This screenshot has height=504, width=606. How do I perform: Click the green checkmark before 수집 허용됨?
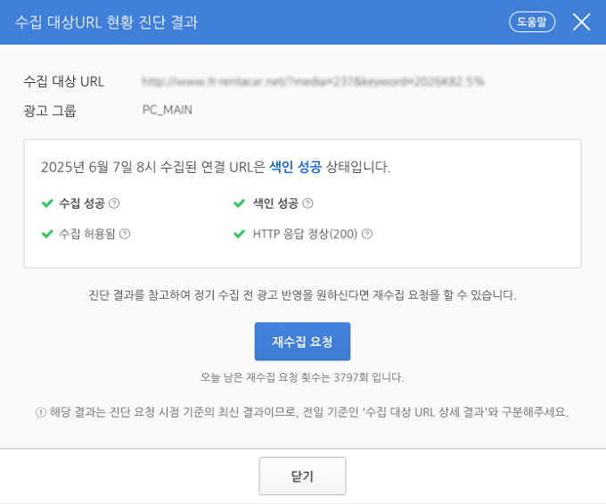[47, 234]
